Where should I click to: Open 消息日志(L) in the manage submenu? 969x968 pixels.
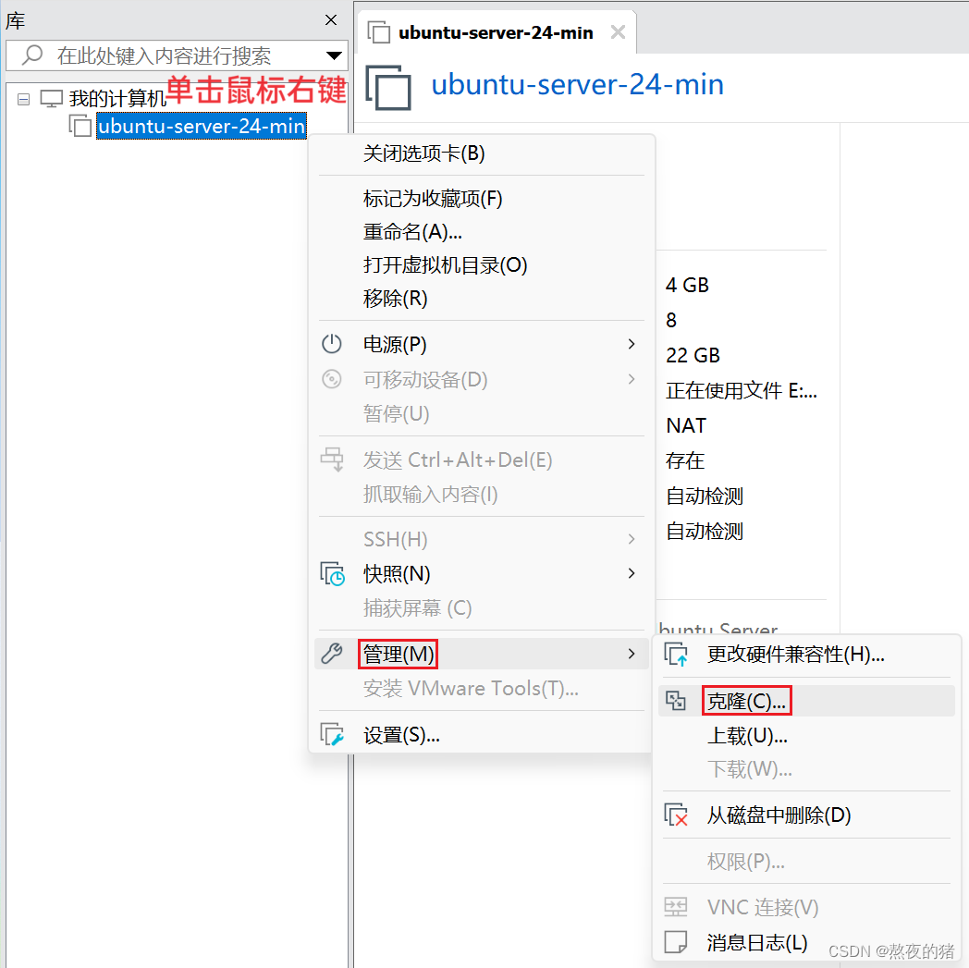coord(806,943)
